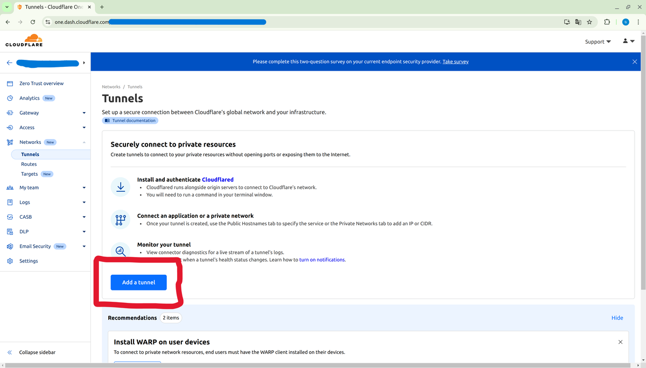Viewport: 646px width, 368px height.
Task: Click the install app icon in address bar
Action: [567, 22]
